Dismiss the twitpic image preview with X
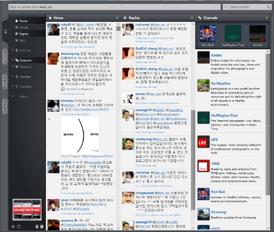 coord(49,119)
